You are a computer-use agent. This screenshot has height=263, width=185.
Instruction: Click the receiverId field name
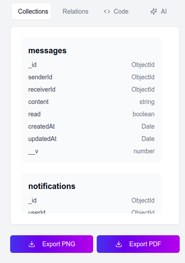point(42,89)
